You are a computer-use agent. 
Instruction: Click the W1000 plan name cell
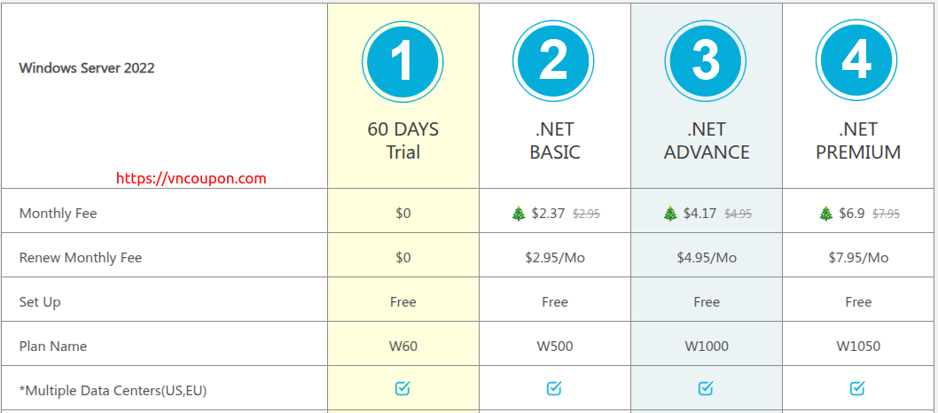pyautogui.click(x=706, y=346)
